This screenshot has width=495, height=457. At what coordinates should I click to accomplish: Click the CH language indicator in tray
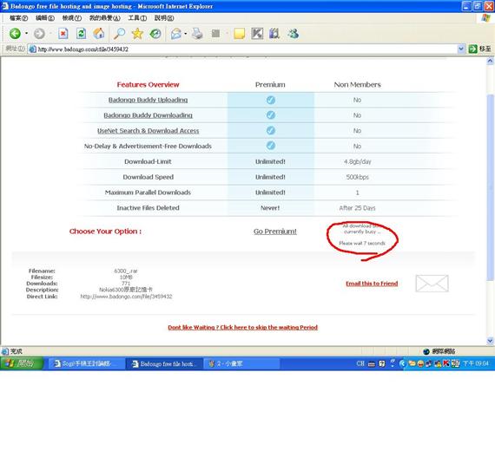tap(360, 363)
